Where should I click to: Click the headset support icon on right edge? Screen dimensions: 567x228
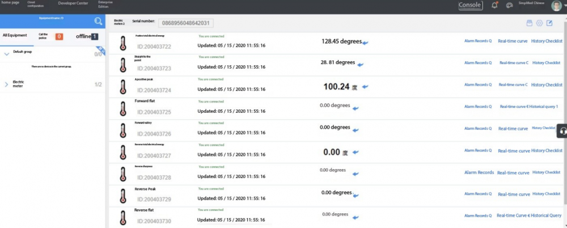click(x=562, y=131)
